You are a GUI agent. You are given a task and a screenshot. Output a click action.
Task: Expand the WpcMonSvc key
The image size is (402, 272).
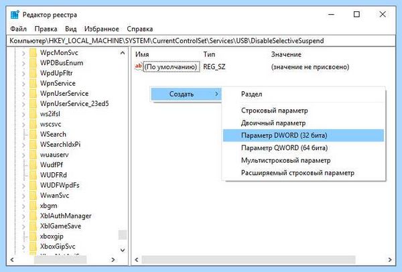23,54
